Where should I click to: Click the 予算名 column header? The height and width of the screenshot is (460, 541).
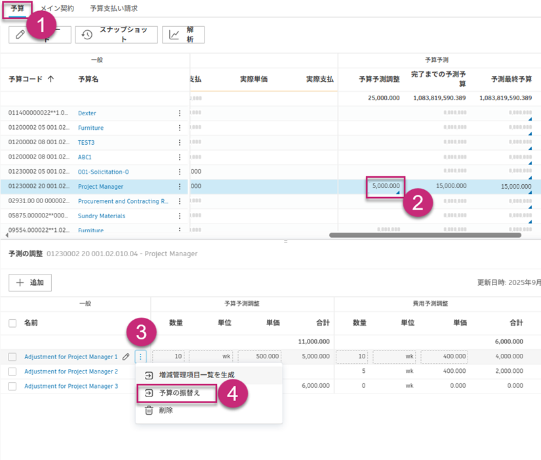(x=89, y=79)
